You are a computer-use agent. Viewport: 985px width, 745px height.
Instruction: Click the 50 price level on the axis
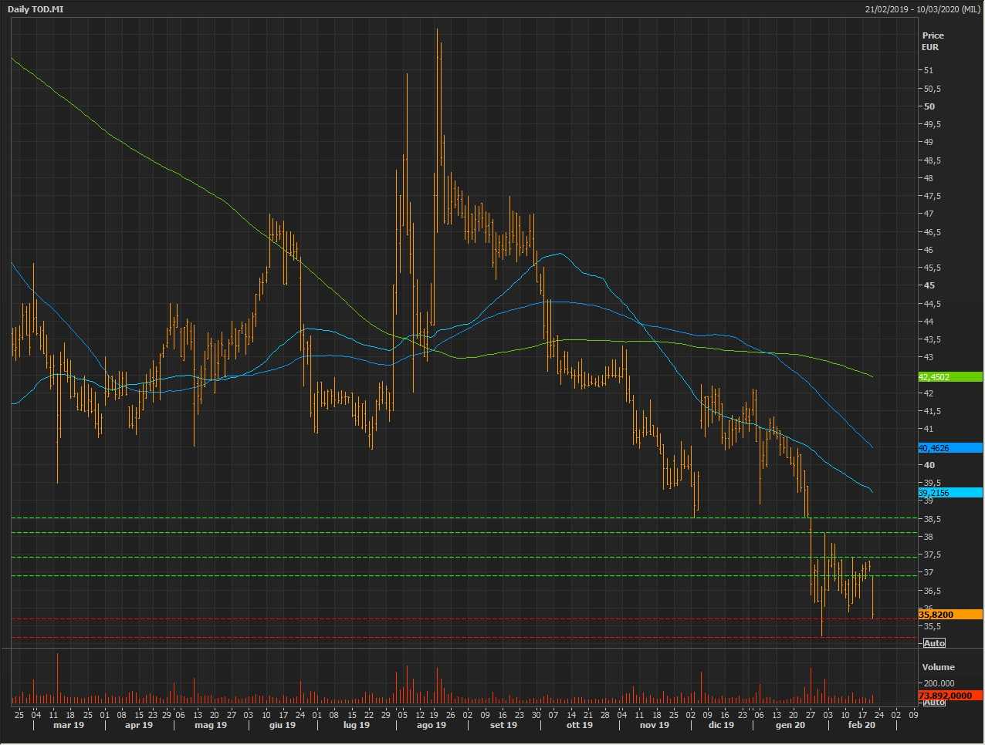click(929, 106)
